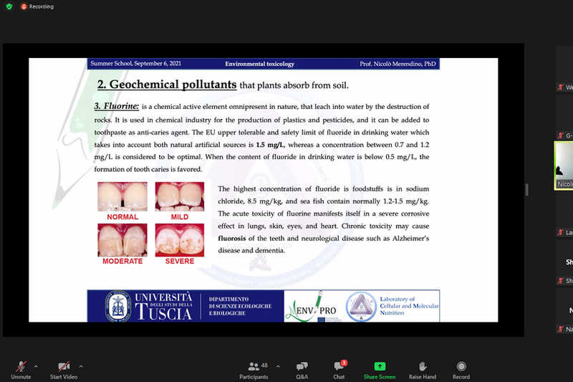Click the 'Geochemical pollutants' slide heading

point(167,85)
